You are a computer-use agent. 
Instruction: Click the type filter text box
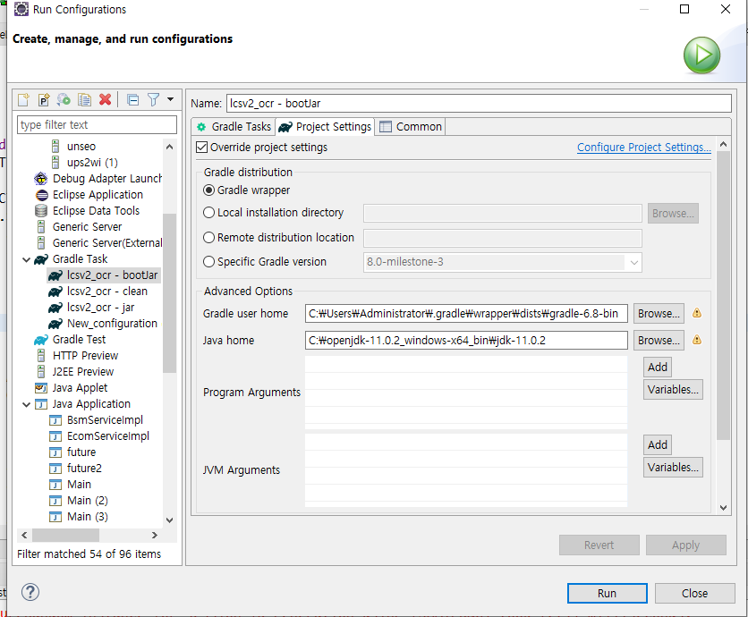tap(97, 125)
